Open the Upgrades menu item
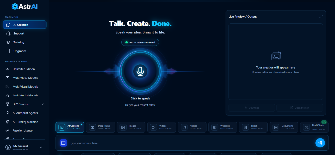The height and width of the screenshot is (155, 335). (25, 51)
